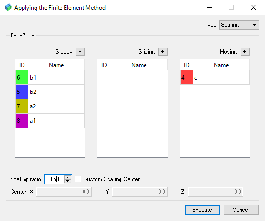This screenshot has width=265, height=221.
Task: Add a face zone to Sliding list
Action: pyautogui.click(x=163, y=52)
